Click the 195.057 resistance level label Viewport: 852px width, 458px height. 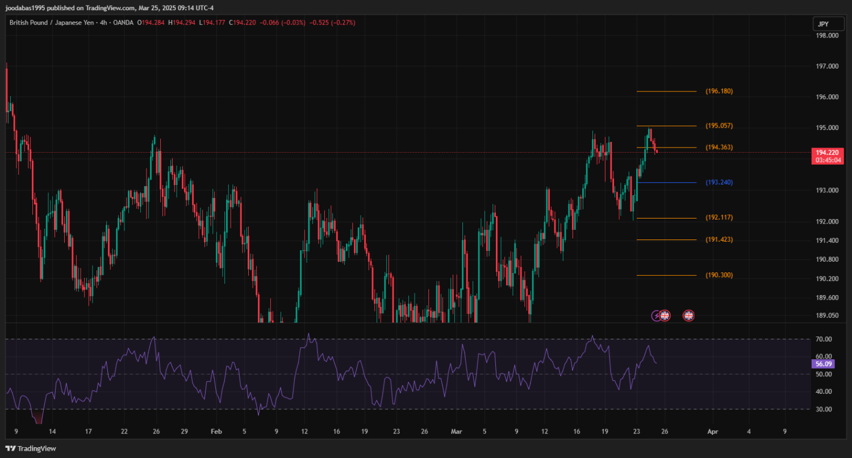coord(719,126)
